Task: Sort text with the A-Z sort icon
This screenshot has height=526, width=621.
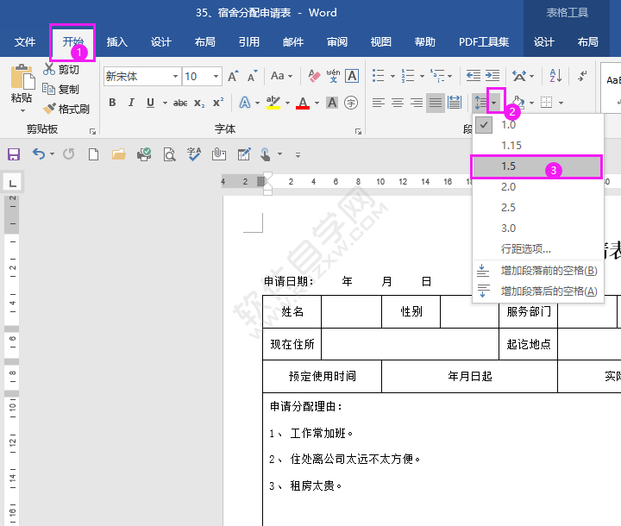Action: tap(555, 75)
